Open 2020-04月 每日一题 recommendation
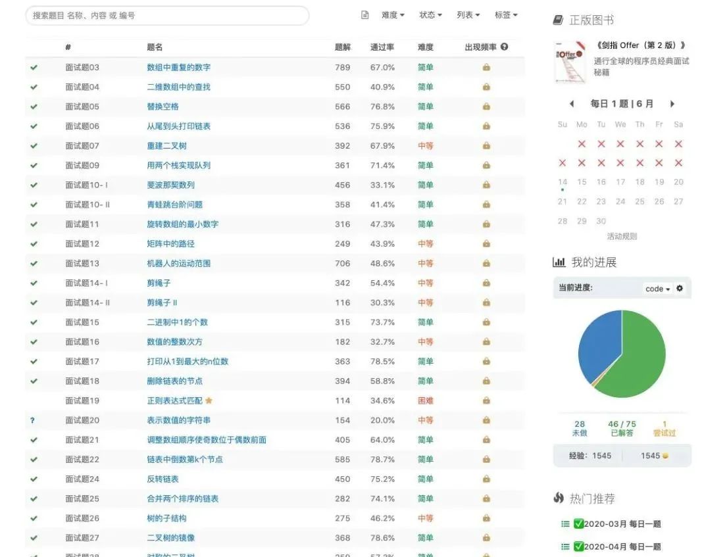The width and height of the screenshot is (704, 557). pyautogui.click(x=622, y=546)
